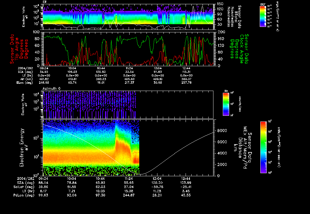The width and height of the screenshot is (310, 214).
Task: Click the 'PdLon (deg)' row label
Action: (x=24, y=195)
